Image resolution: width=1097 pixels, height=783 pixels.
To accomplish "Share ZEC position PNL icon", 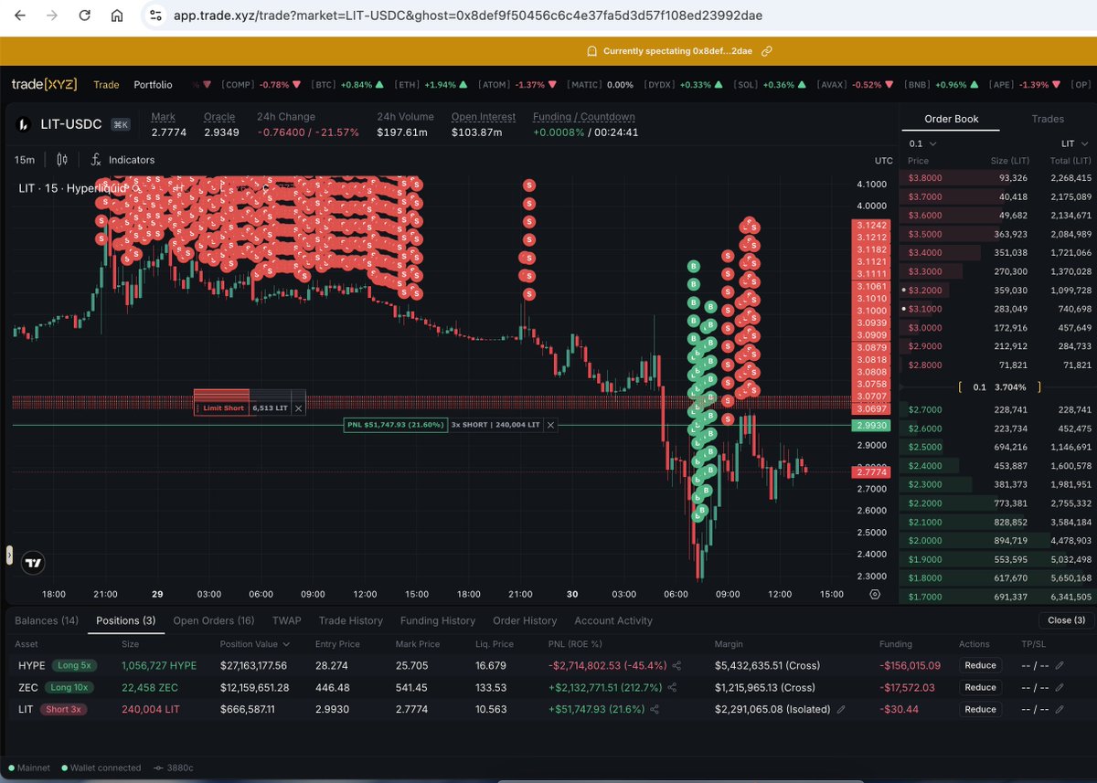I will click(672, 687).
